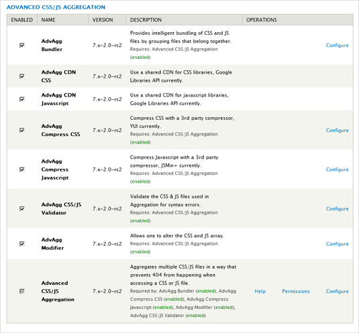The width and height of the screenshot is (359, 333).
Task: Collapse the Advanced CSS/JS Aggregation fieldset title
Action: click(x=56, y=7)
